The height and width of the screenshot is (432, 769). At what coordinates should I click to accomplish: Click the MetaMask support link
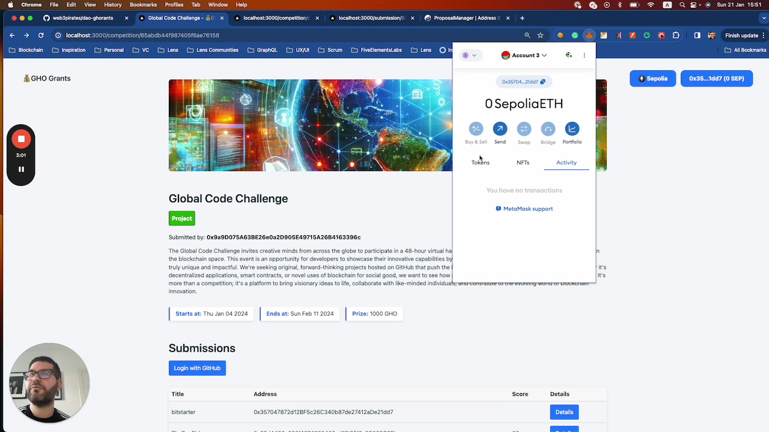[524, 209]
